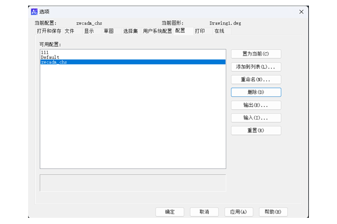Close the 选项 dialog window
This screenshot has height=224, width=337.
[301, 12]
